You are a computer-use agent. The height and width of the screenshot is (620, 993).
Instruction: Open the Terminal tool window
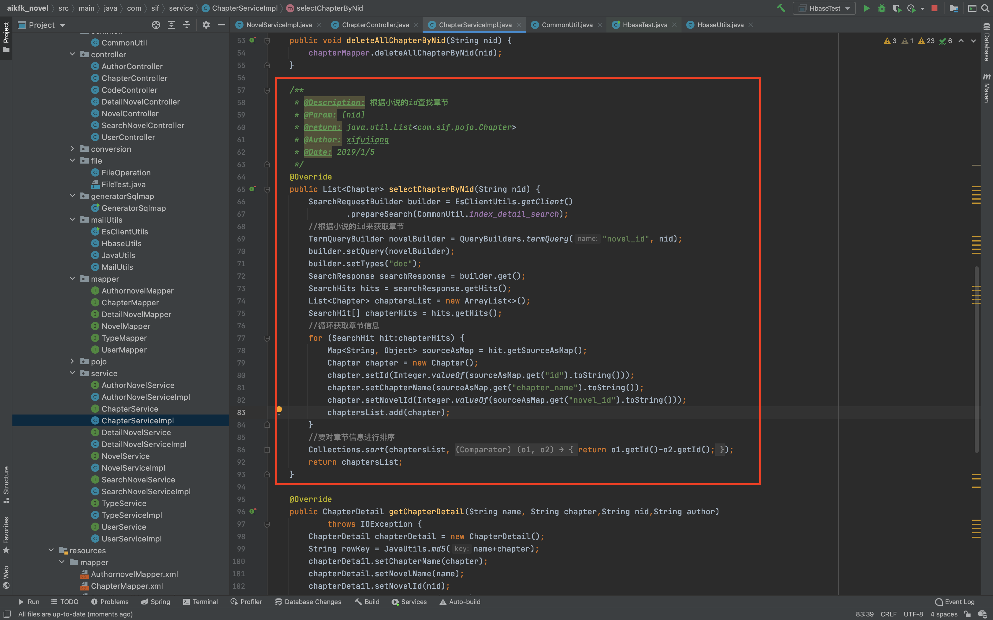200,602
